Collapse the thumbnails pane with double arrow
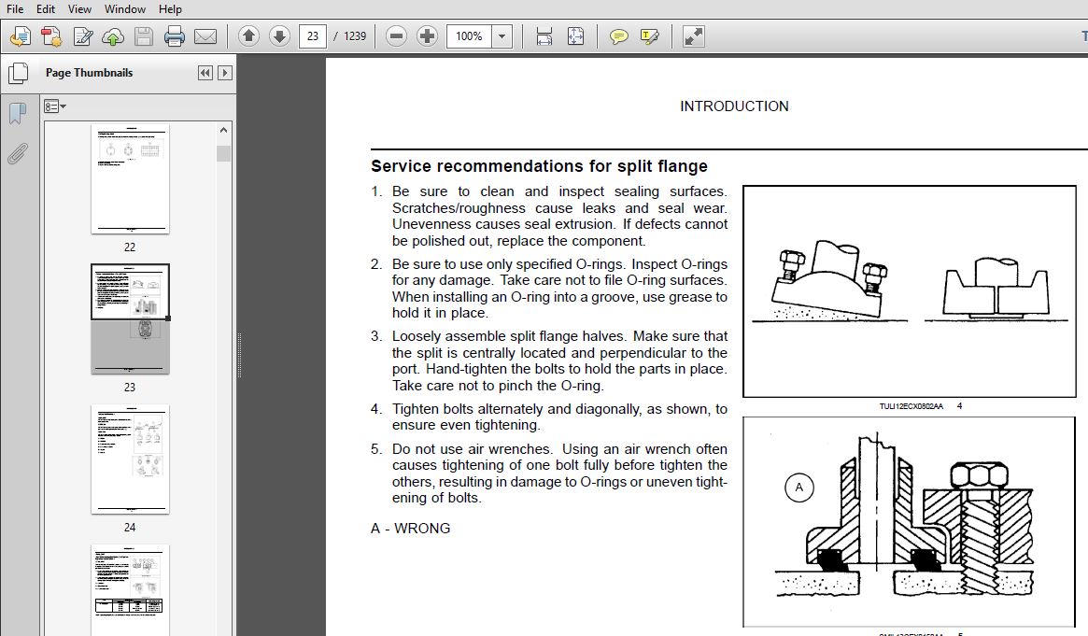The width and height of the screenshot is (1088, 636). [x=205, y=73]
